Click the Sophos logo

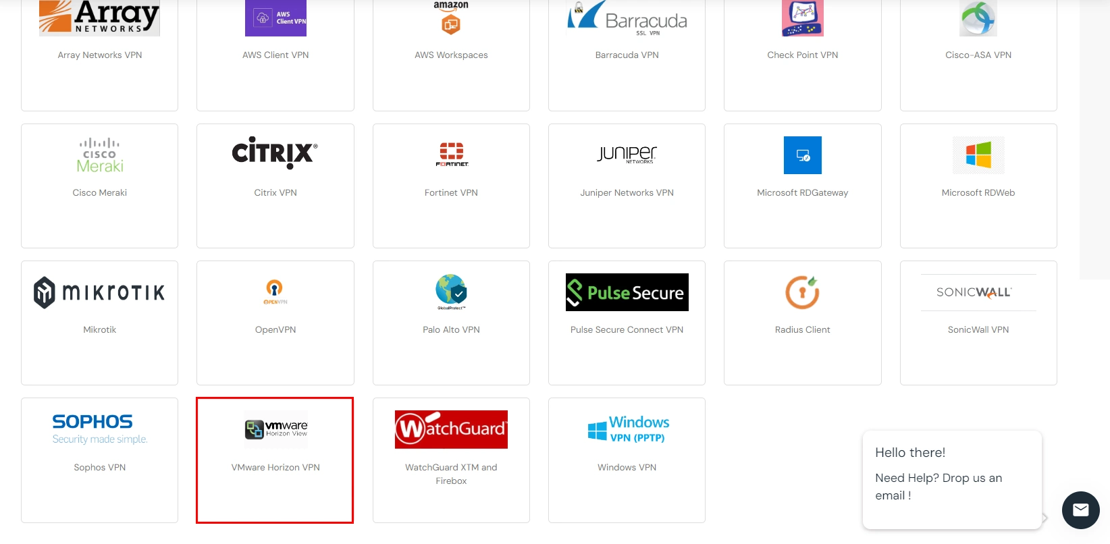point(100,429)
